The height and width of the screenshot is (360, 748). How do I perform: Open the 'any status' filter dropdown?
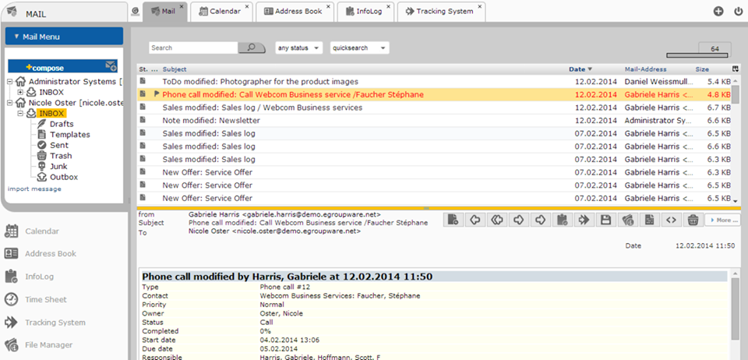coord(299,48)
